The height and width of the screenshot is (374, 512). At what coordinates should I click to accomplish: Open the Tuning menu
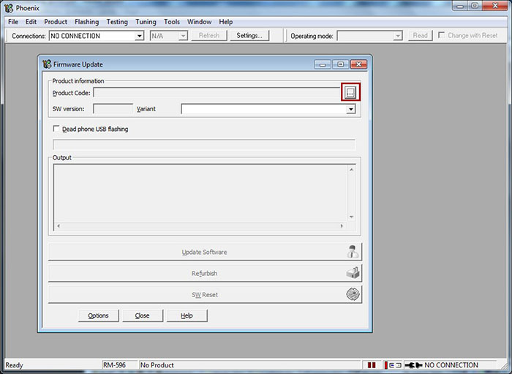pos(146,22)
